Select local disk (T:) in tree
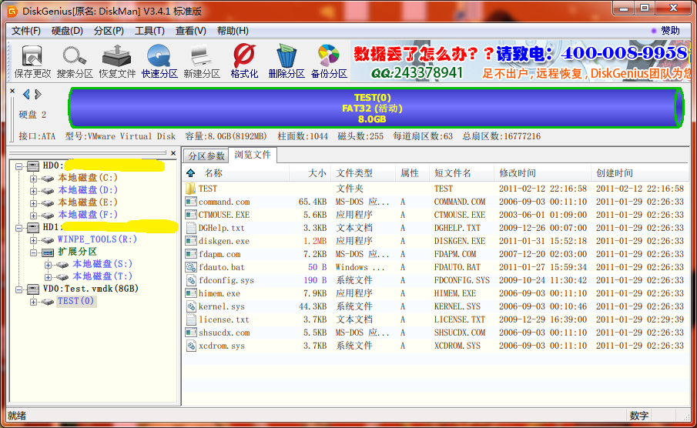Viewport: 697px width, 428px height. [x=102, y=276]
